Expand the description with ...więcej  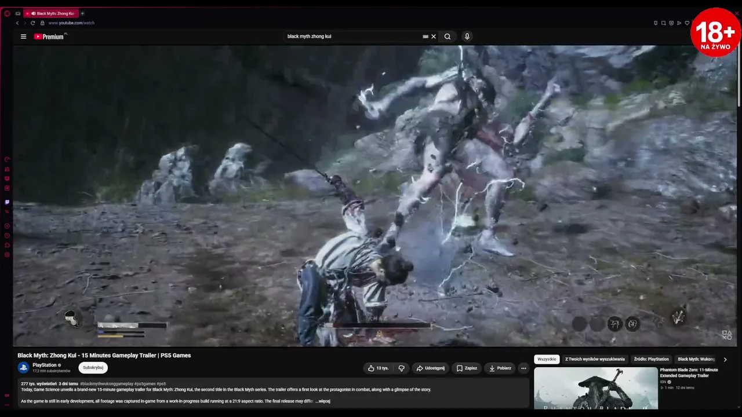pos(323,401)
